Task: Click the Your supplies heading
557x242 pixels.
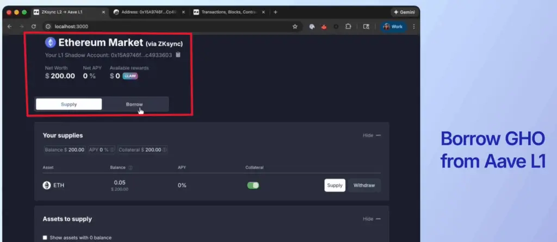Action: 63,135
